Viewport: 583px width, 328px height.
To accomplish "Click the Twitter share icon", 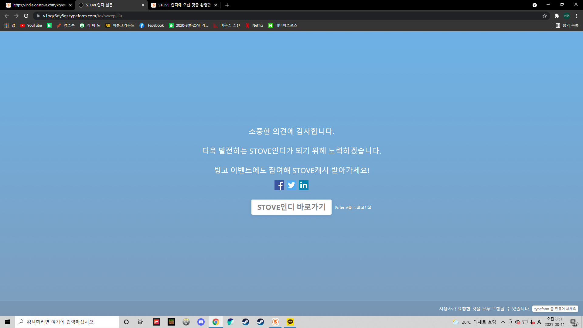I will click(291, 185).
